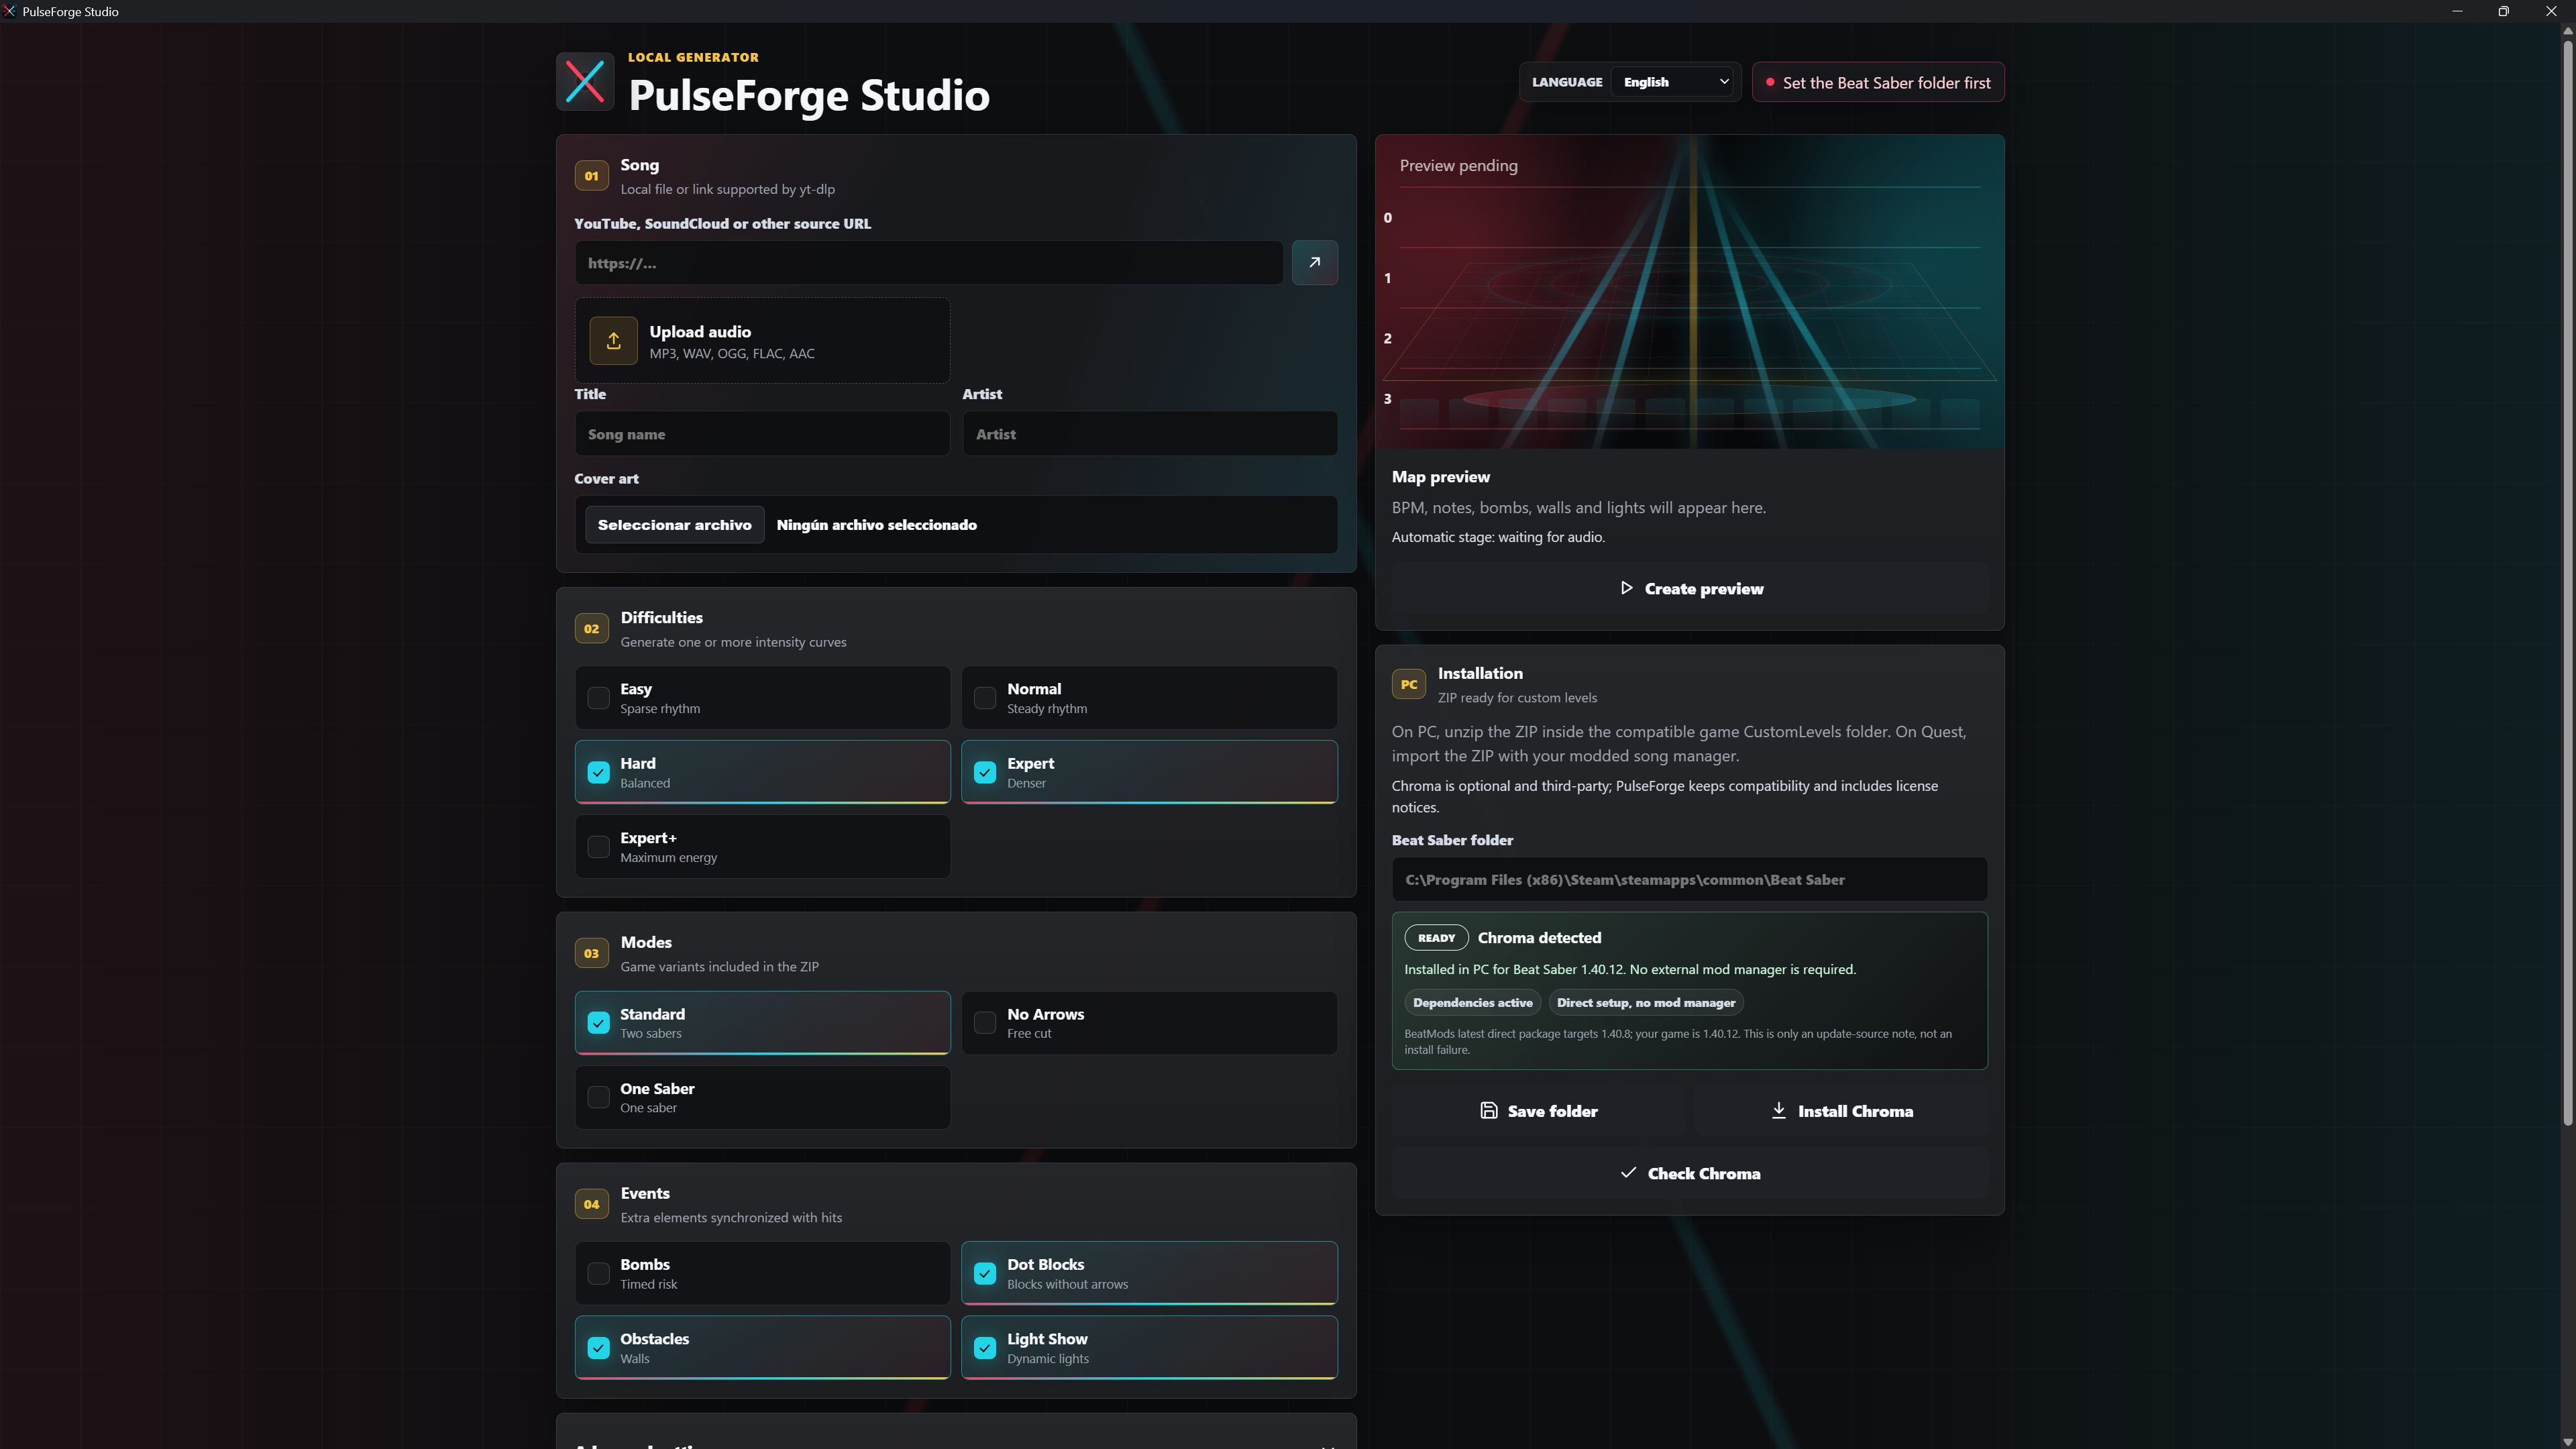
Task: Click 'Automatic stage: waiting for audio.' text
Action: [1498, 537]
